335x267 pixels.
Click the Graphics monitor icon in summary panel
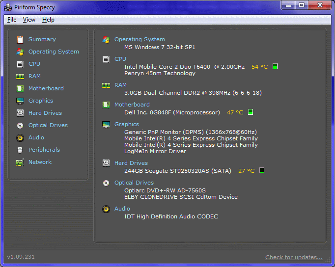[x=106, y=125]
